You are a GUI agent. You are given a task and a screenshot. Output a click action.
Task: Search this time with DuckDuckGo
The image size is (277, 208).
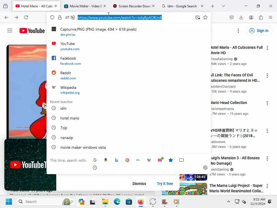(x=127, y=160)
